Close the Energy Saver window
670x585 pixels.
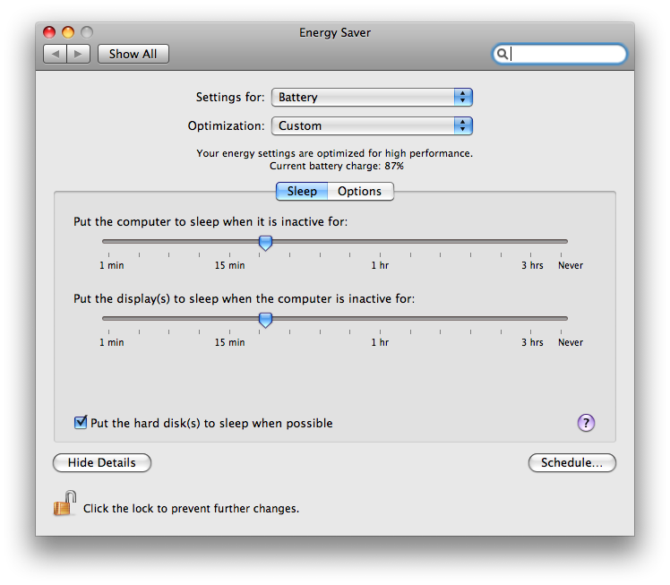[x=50, y=33]
